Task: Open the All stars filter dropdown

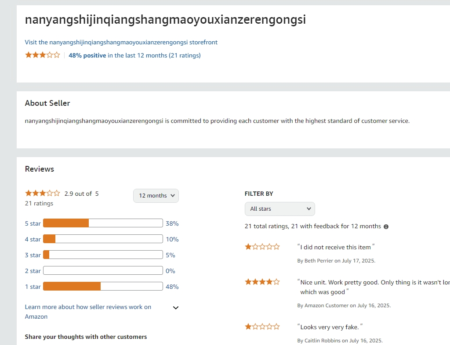Action: [x=279, y=208]
